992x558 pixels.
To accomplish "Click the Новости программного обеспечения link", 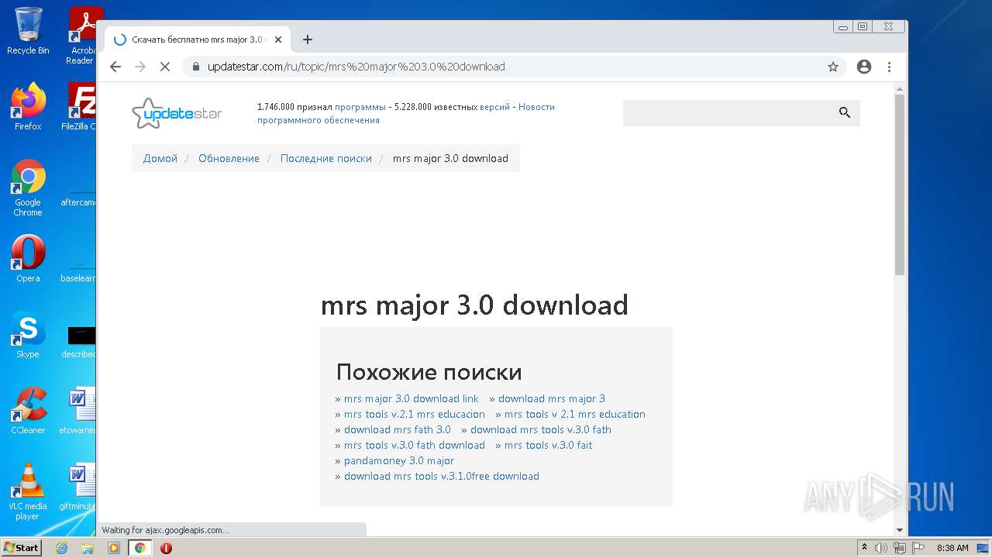I will 406,113.
